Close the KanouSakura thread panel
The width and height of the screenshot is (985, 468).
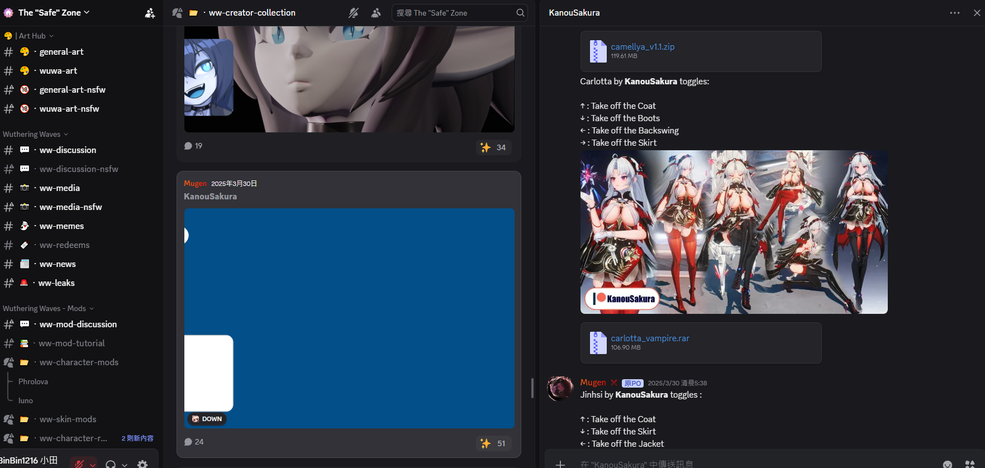(977, 13)
